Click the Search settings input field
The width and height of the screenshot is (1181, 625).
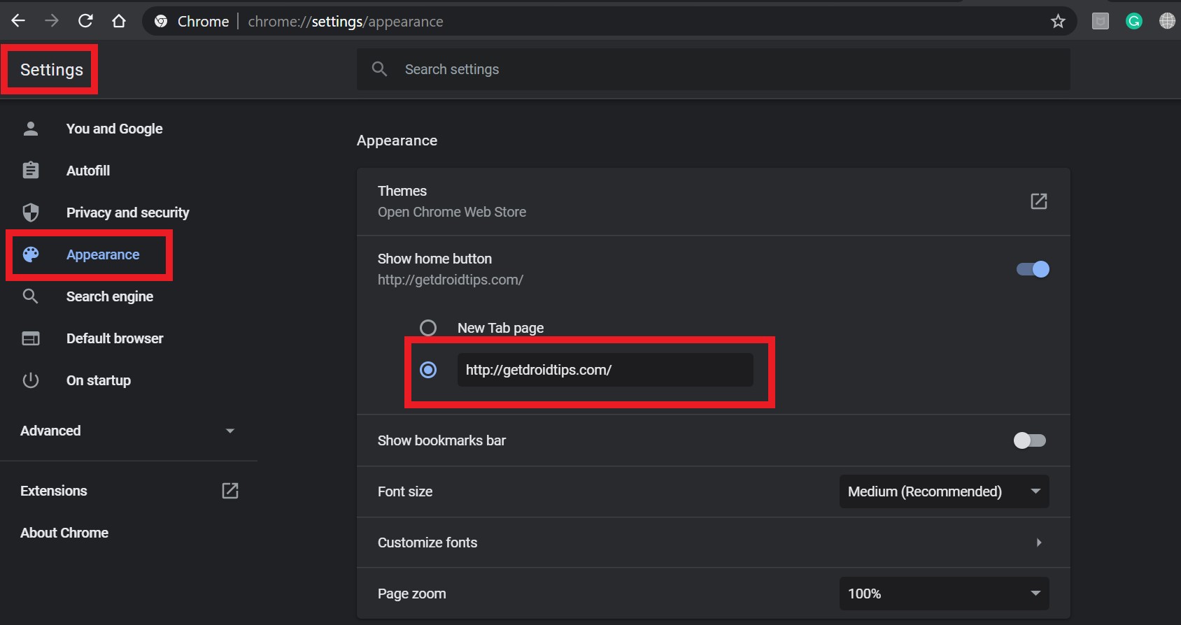(x=728, y=69)
